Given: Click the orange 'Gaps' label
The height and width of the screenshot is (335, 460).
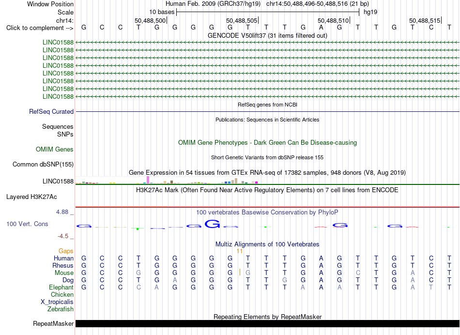Looking at the screenshot, I should pos(66,251).
